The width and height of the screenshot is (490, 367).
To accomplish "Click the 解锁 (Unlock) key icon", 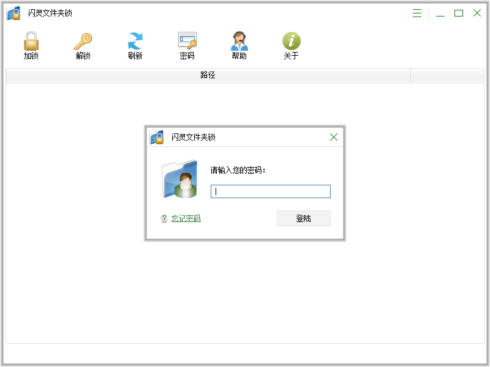I will [x=83, y=42].
